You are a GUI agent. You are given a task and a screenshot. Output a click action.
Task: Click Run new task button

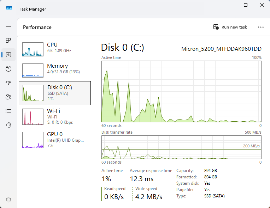pos(230,27)
